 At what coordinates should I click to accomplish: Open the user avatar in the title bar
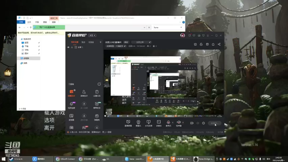[183, 35]
